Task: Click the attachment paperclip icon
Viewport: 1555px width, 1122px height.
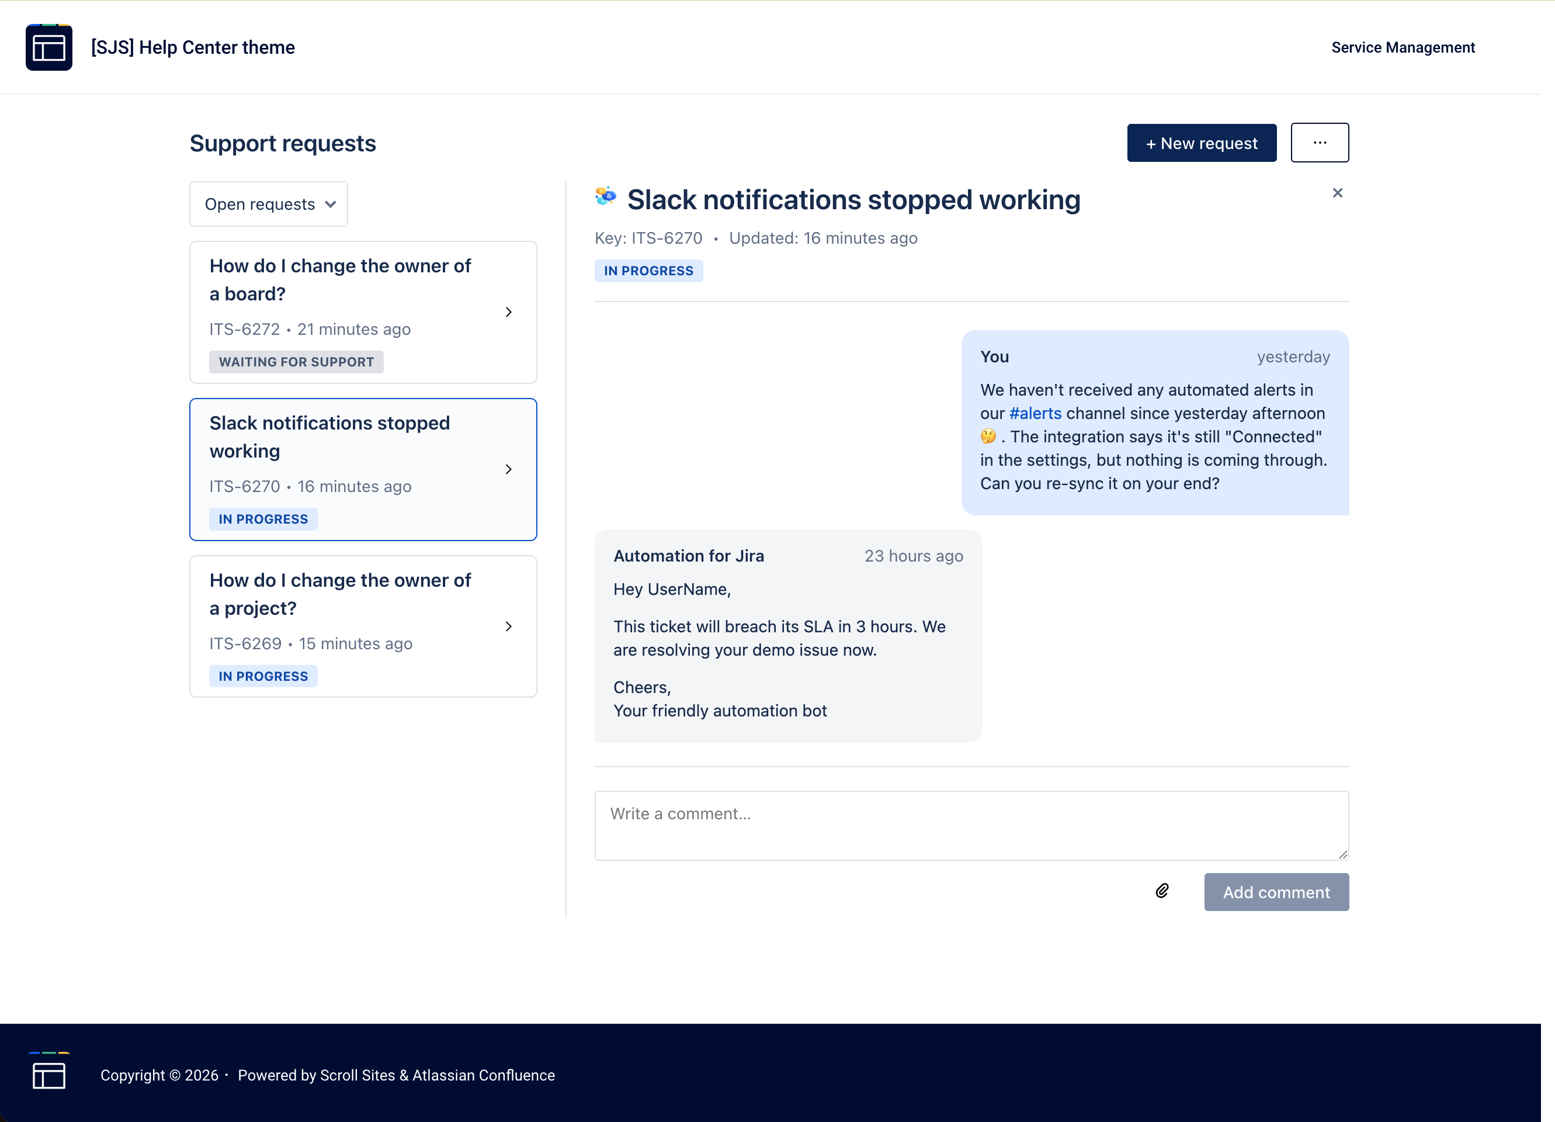Action: (1161, 891)
